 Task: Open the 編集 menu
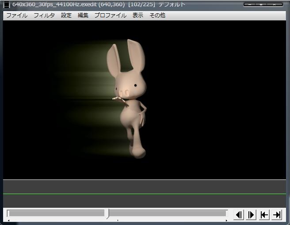click(83, 15)
